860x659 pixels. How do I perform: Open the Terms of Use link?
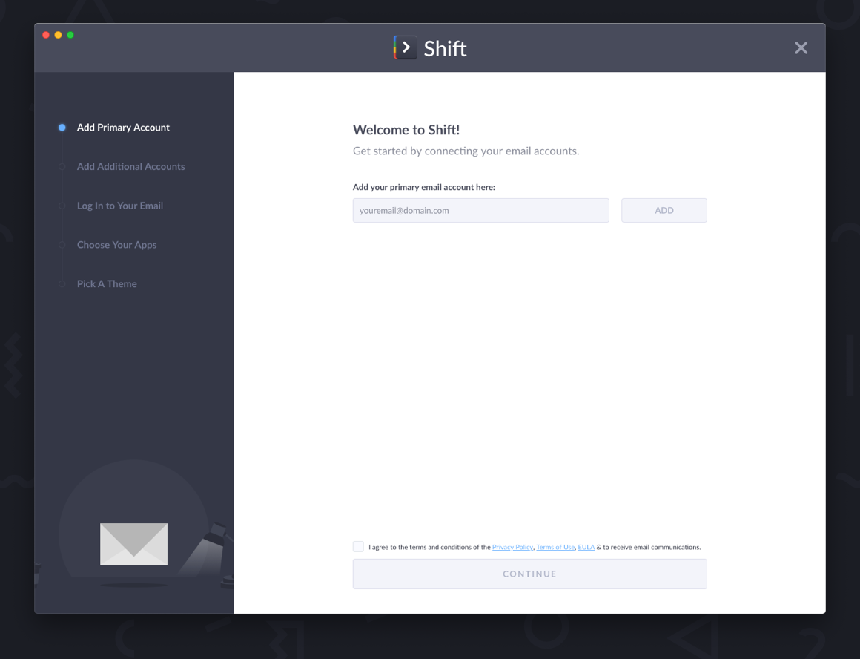coord(555,547)
